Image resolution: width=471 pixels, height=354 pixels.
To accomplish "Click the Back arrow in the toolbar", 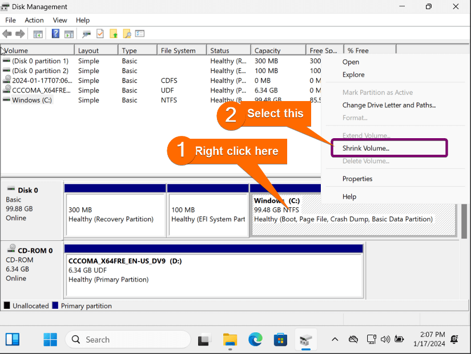I will coord(7,34).
